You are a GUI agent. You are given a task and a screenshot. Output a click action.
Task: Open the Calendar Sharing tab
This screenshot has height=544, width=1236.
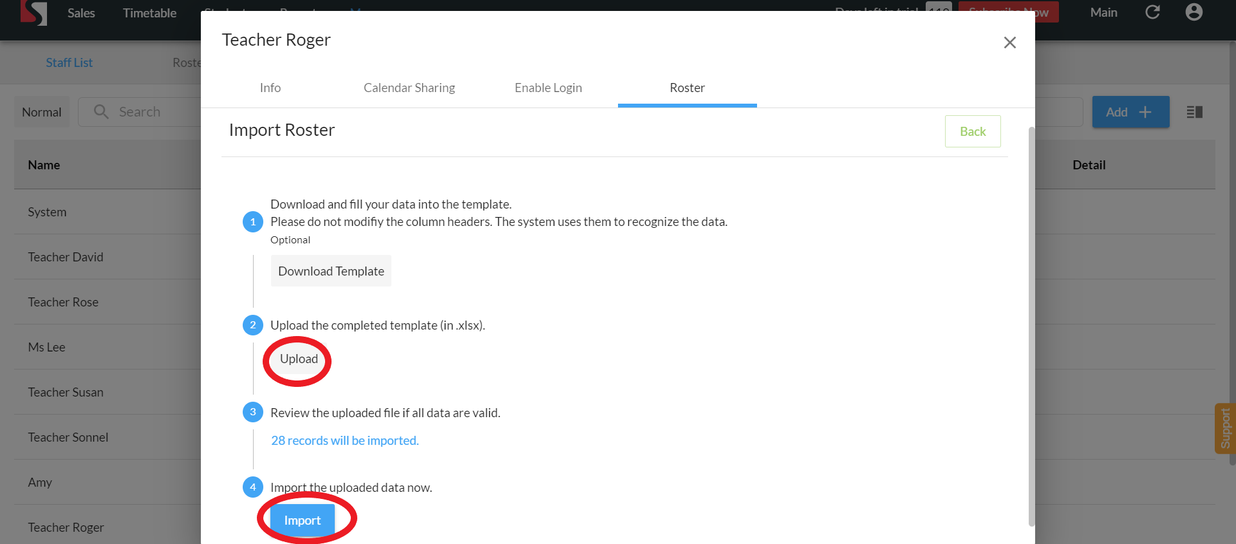point(409,88)
